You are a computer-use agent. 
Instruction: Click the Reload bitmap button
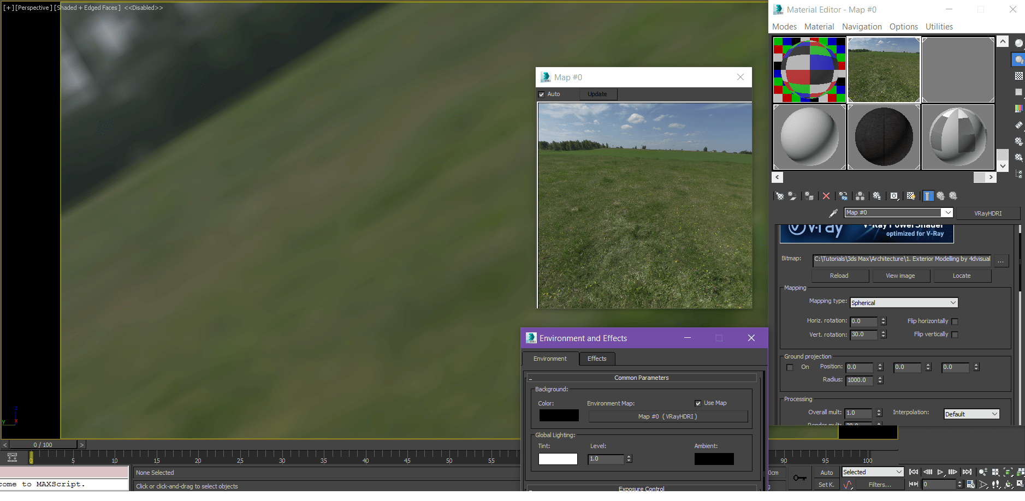tap(840, 276)
